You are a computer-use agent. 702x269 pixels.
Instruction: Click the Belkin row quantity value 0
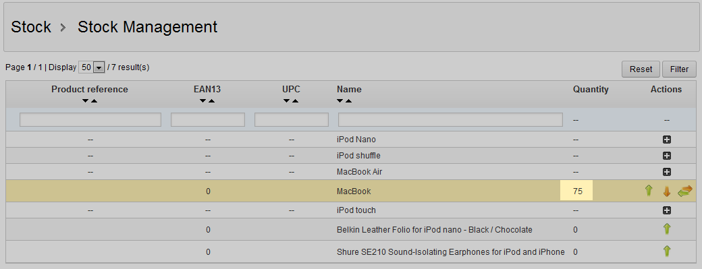[x=575, y=230]
